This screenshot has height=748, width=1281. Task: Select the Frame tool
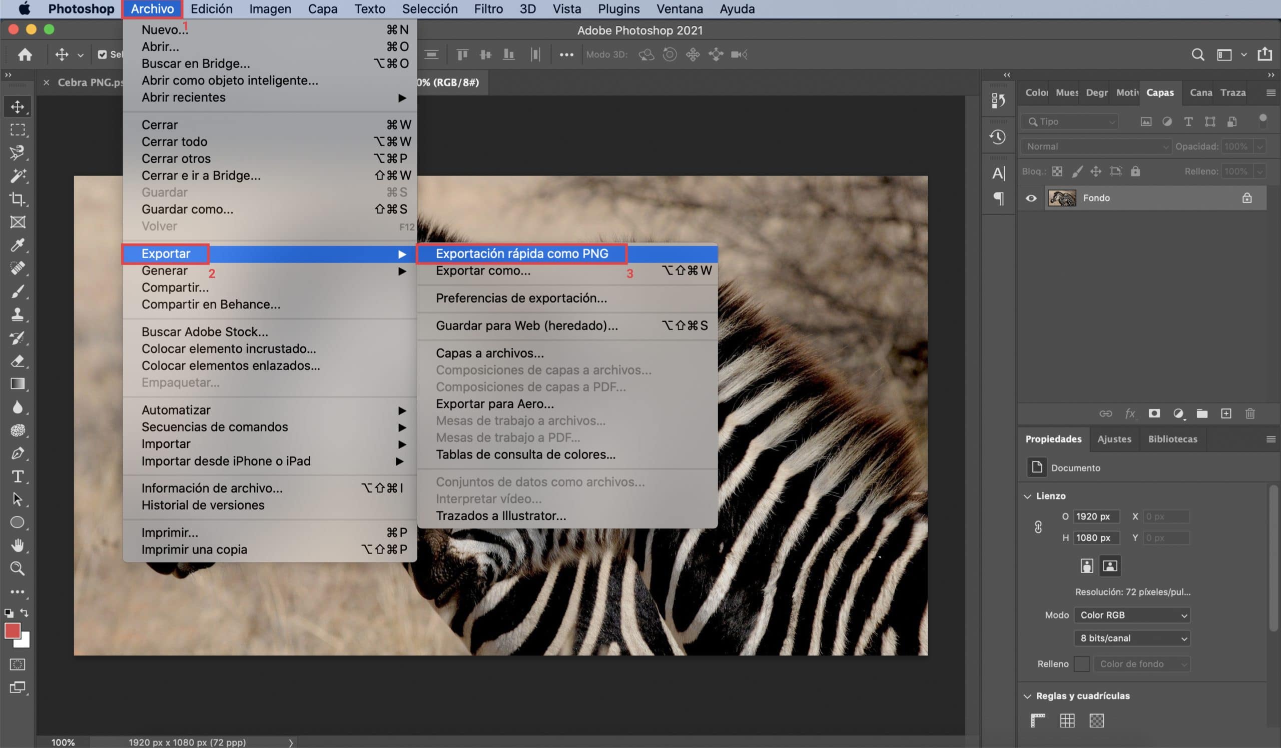tap(18, 222)
